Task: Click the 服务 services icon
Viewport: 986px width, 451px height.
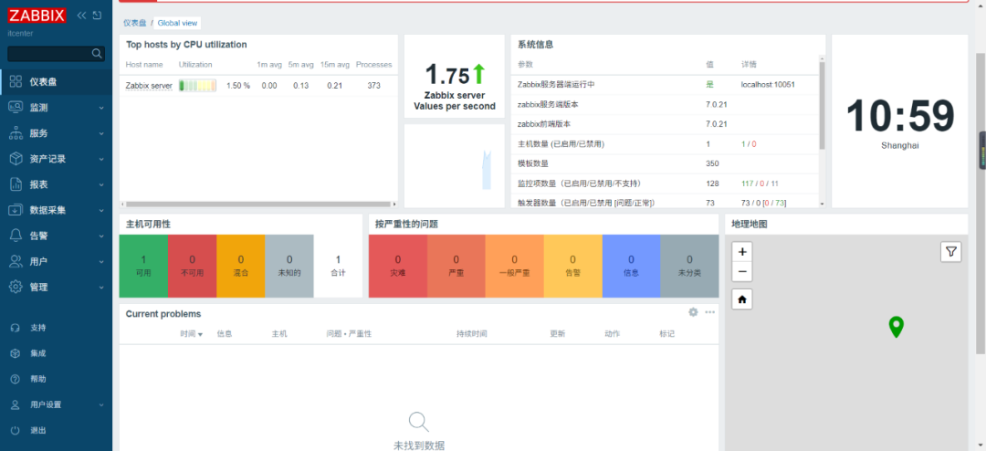Action: point(16,133)
